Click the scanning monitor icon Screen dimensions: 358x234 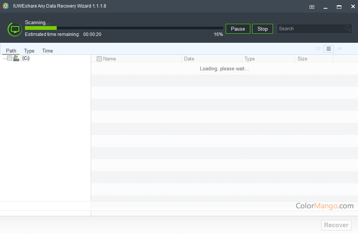[x=15, y=29]
